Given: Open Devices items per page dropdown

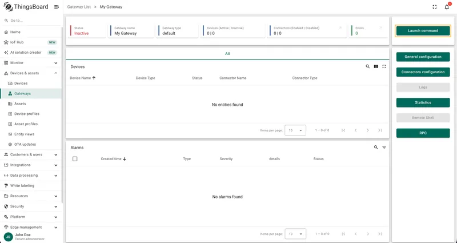Looking at the screenshot, I should (295, 130).
